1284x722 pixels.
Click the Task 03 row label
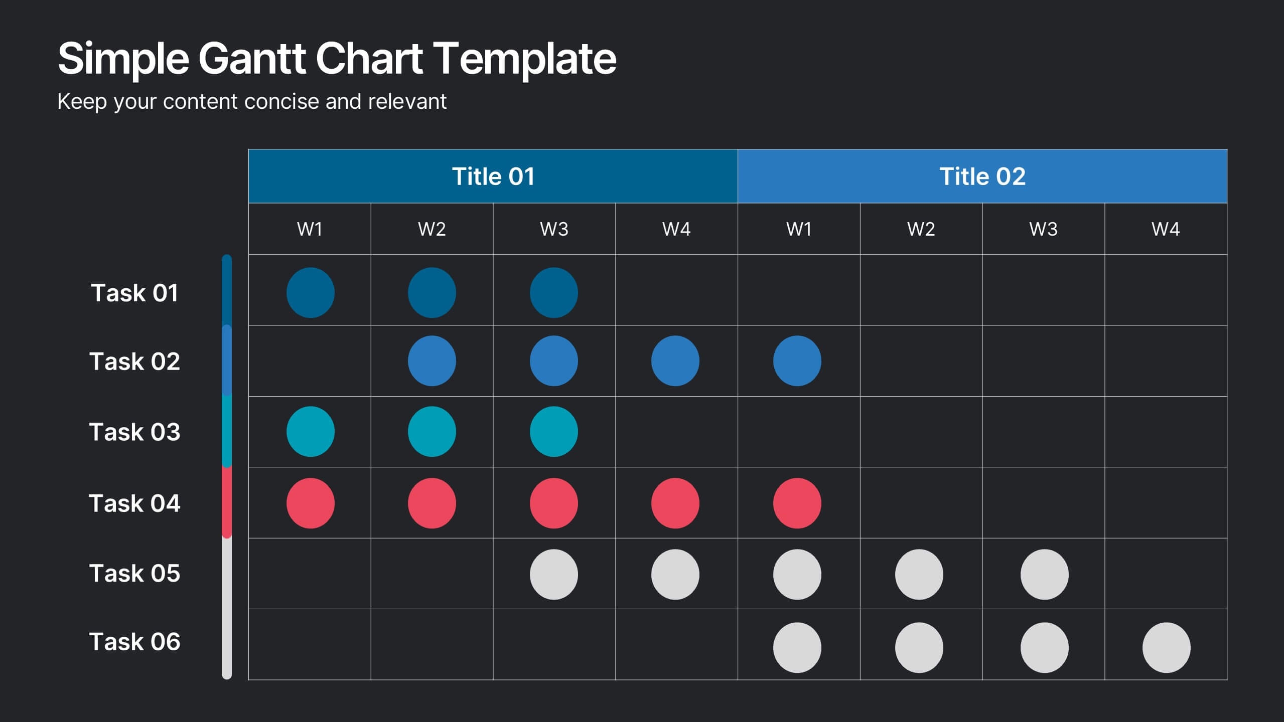[134, 432]
